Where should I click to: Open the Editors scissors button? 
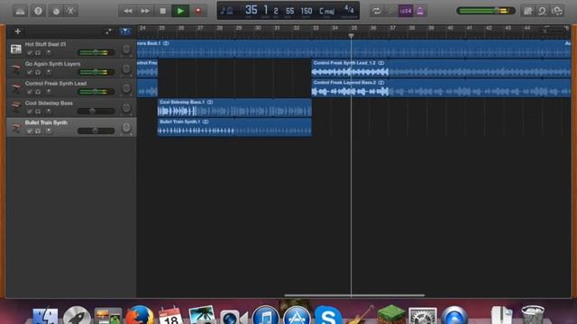[70, 11]
